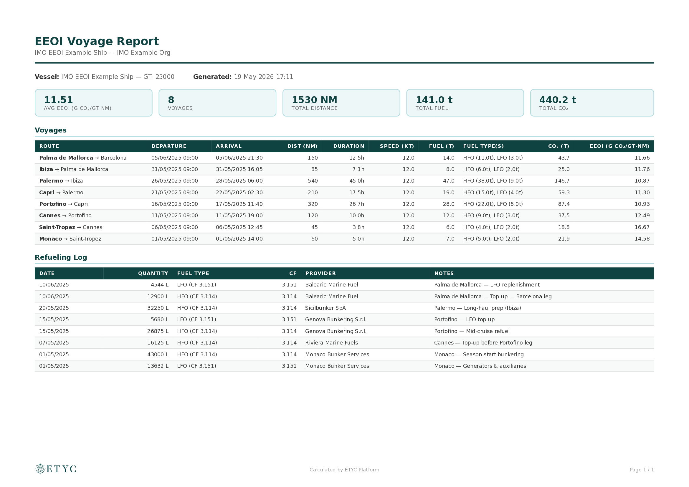The image size is (689, 487).
Task: Select the 1530 NM total distance card
Action: (x=341, y=102)
